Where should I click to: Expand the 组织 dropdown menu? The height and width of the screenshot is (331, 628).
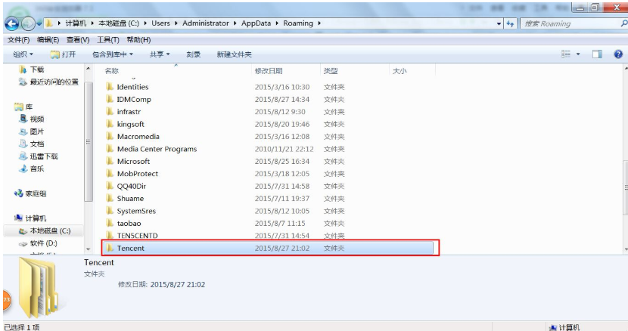[x=23, y=54]
